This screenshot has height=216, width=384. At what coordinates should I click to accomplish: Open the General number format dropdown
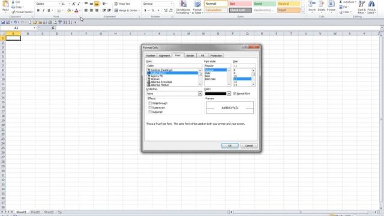pos(171,4)
